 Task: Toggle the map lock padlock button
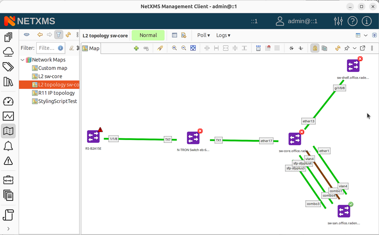coord(315,48)
